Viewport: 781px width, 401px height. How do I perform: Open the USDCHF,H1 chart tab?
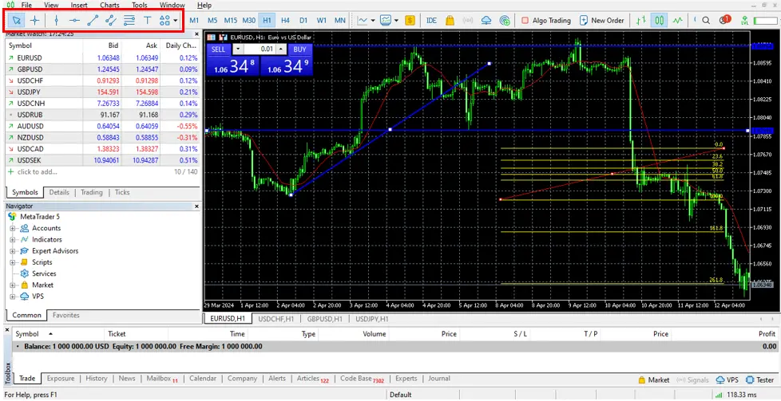276,319
